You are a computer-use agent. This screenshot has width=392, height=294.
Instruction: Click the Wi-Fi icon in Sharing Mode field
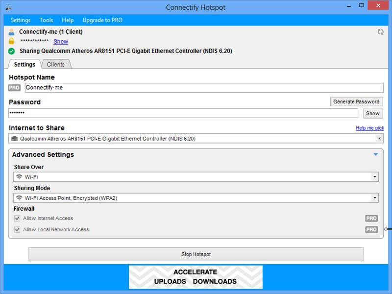coord(19,198)
